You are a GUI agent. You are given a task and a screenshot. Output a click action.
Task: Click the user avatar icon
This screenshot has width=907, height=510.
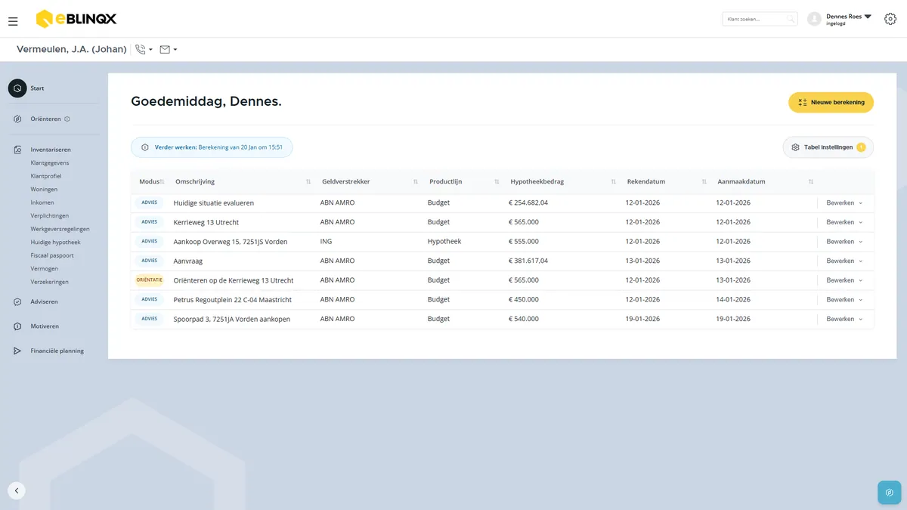pos(814,19)
